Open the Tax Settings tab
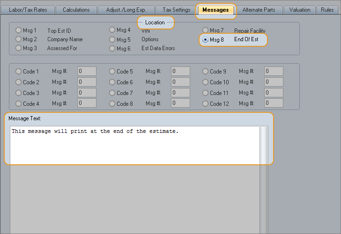 (176, 10)
